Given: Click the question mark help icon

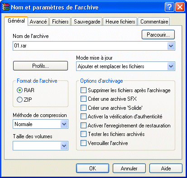Looking at the screenshot, I should point(169,7).
